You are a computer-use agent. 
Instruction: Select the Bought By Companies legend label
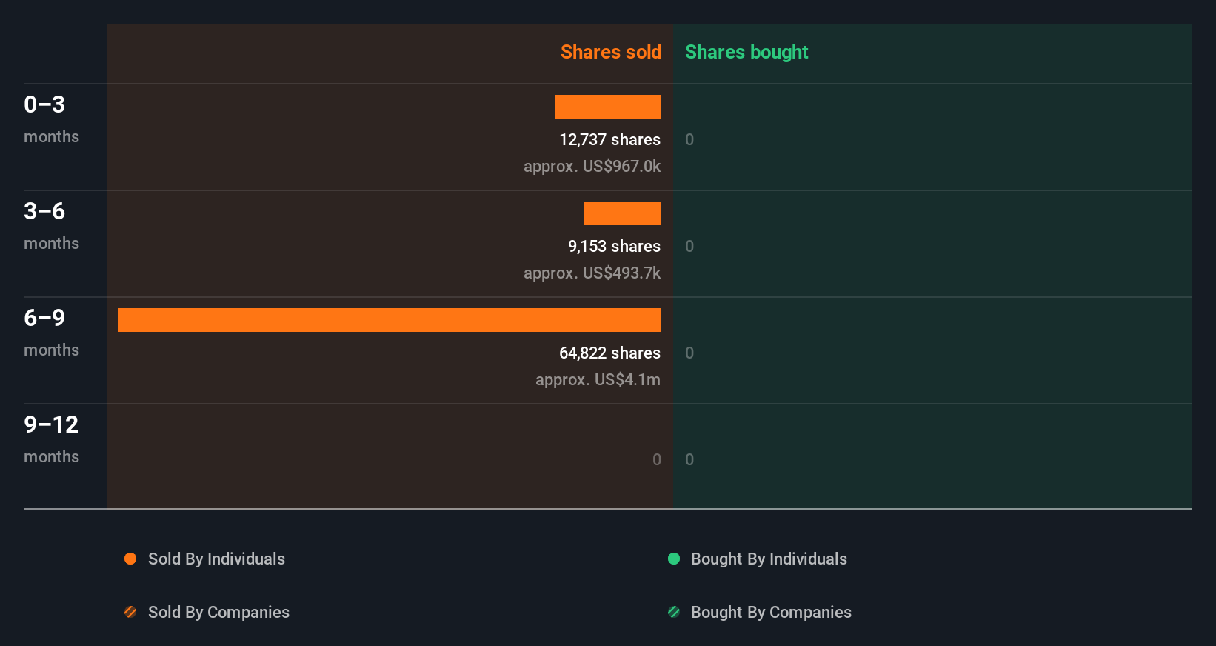[x=771, y=613]
